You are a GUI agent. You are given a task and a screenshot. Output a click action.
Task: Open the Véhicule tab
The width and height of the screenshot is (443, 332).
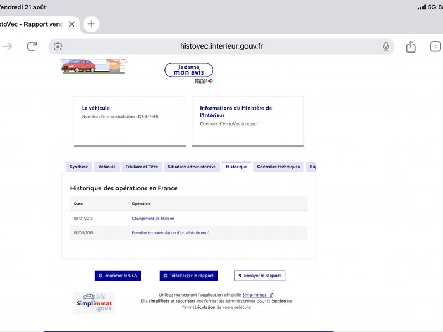[x=107, y=167]
